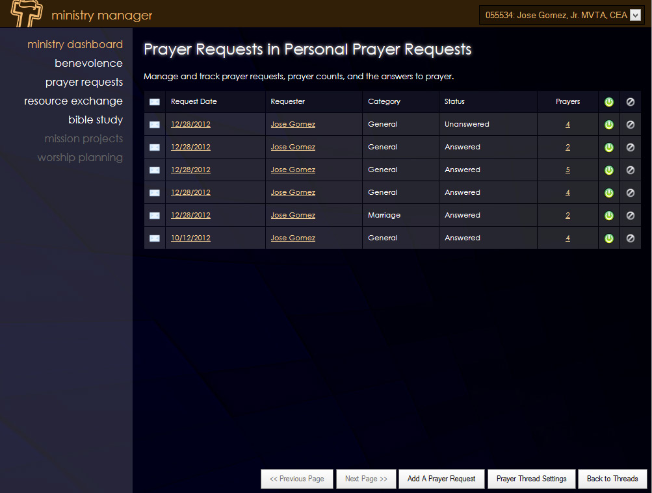Toggle green power icon in 10/12/2012 row

(x=608, y=238)
